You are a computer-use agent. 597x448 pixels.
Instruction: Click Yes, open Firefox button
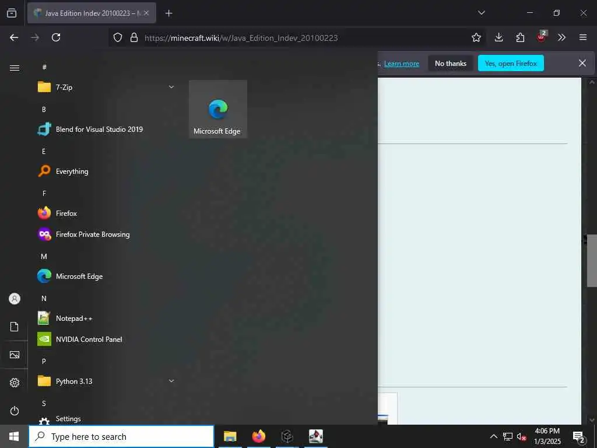coord(511,63)
